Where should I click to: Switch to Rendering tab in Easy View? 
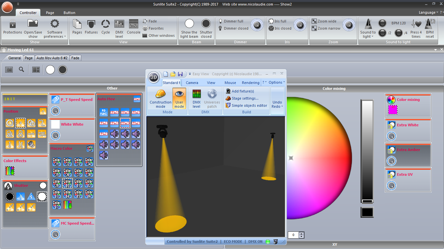pyautogui.click(x=251, y=83)
